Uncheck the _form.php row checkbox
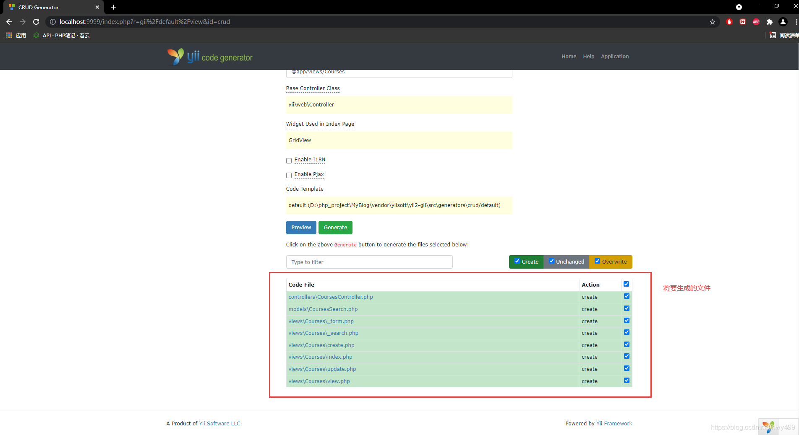Image resolution: width=799 pixels, height=435 pixels. point(627,321)
